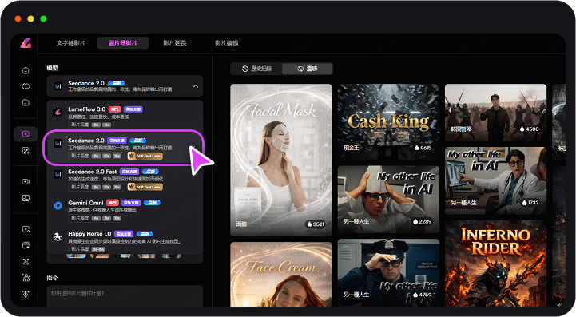This screenshot has width=576, height=317.
Task: Open the chef My other life thumbnail
Action: pos(388,199)
